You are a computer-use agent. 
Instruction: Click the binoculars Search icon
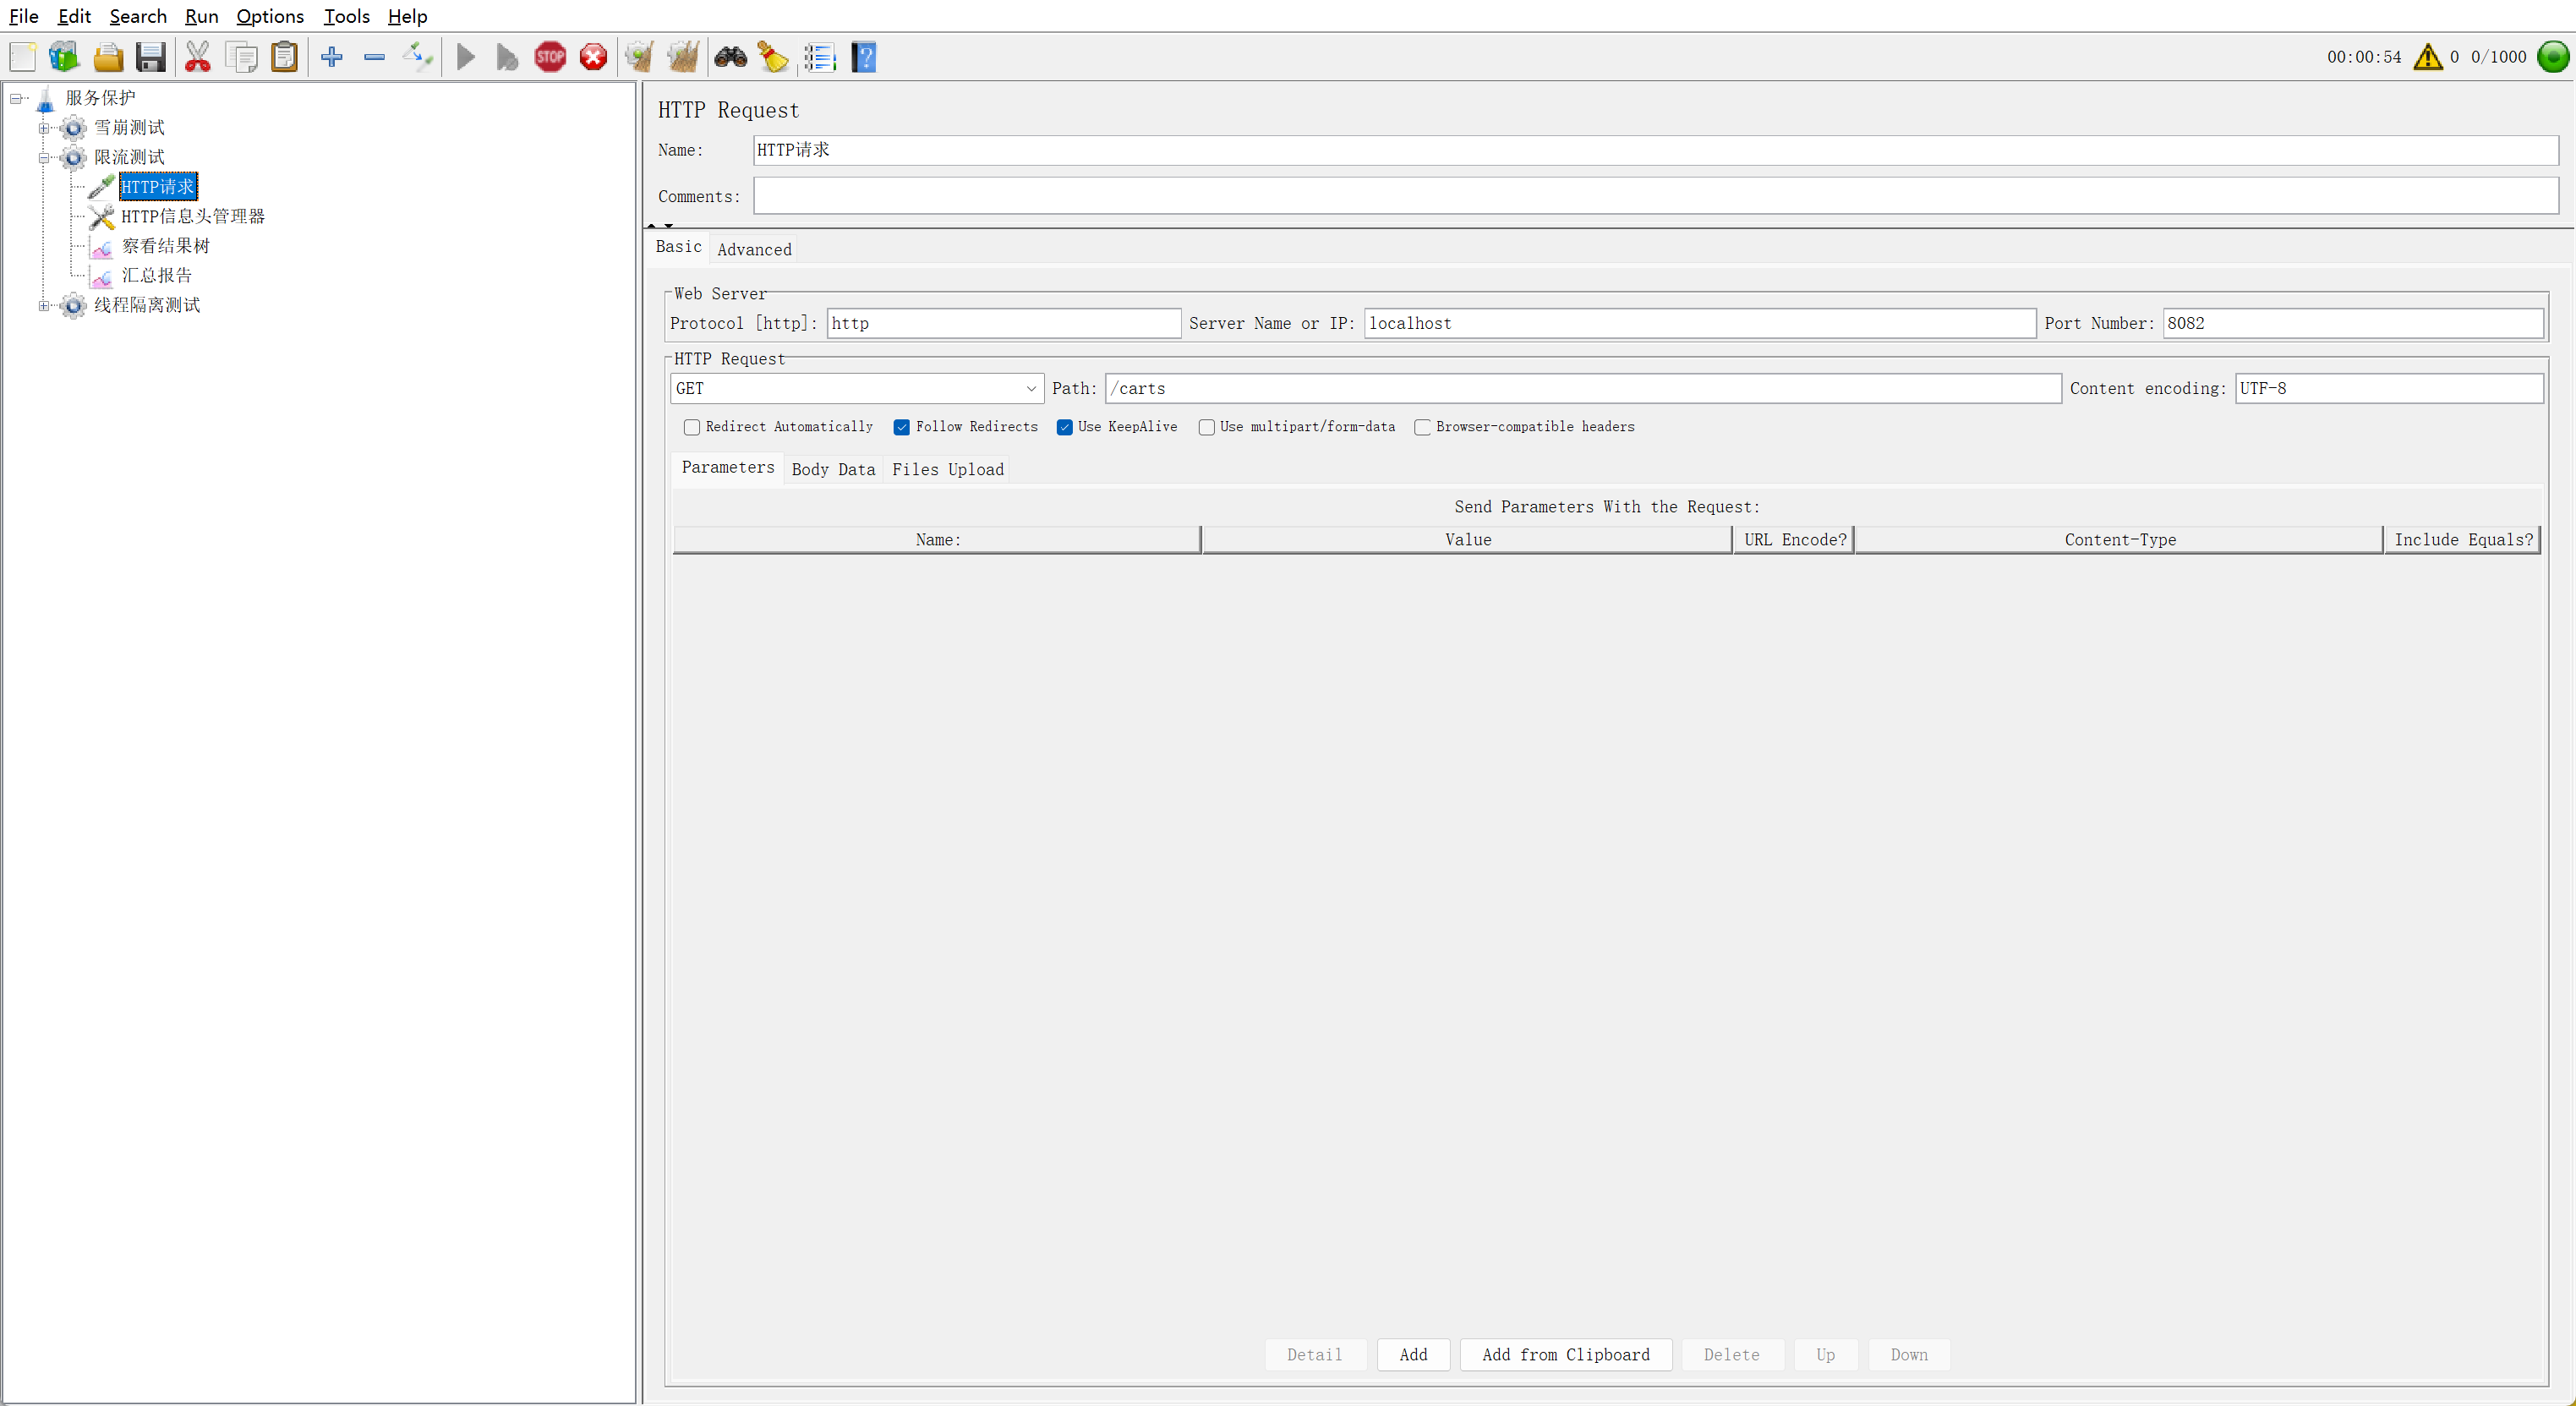tap(730, 57)
